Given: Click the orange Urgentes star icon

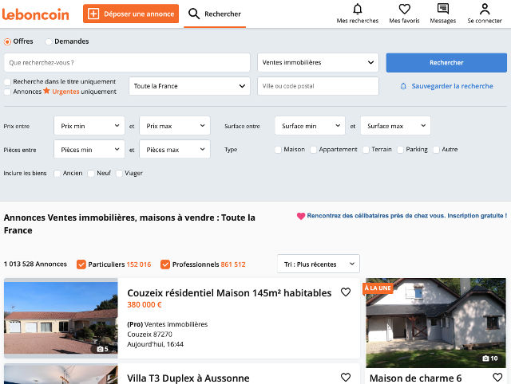Looking at the screenshot, I should [46, 91].
